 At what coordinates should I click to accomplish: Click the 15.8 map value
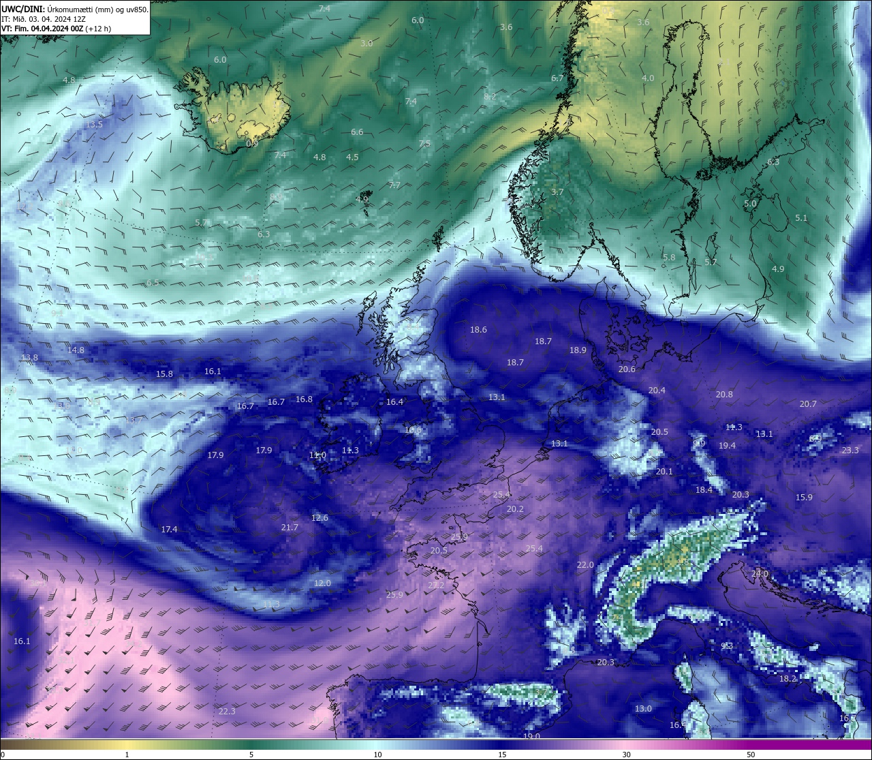pyautogui.click(x=164, y=374)
